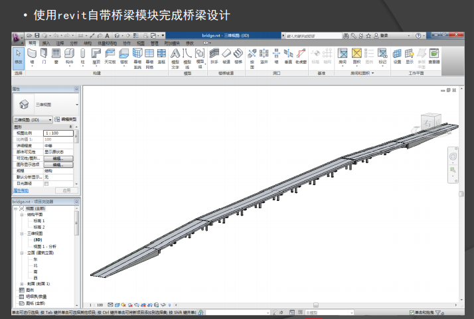474x319 pixels.
Task: Click the 编辑 button for 图形显示选项
Action: point(57,164)
